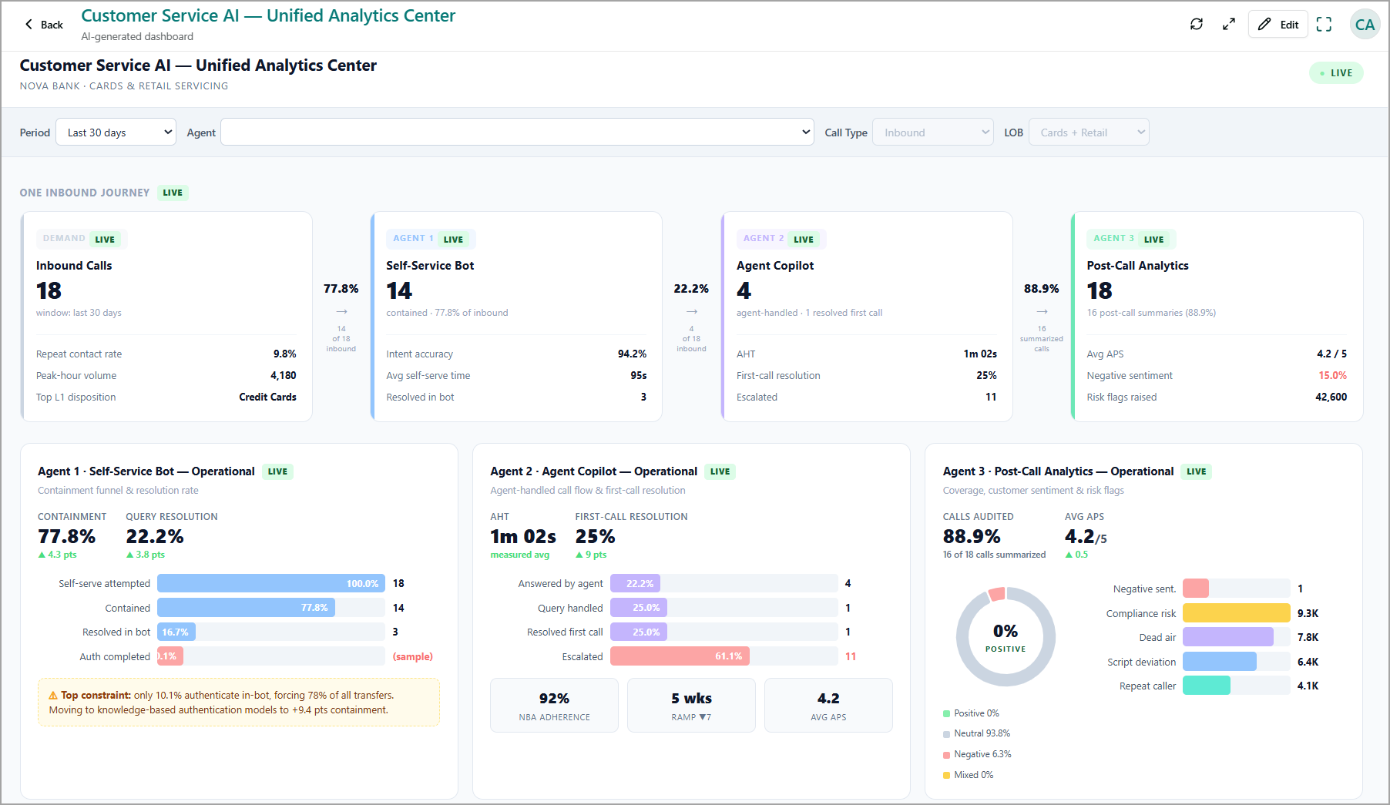Click the Inbound Calls card title

(x=74, y=265)
